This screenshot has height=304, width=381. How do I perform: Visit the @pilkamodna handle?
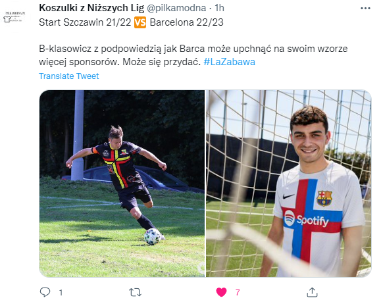[x=176, y=8]
